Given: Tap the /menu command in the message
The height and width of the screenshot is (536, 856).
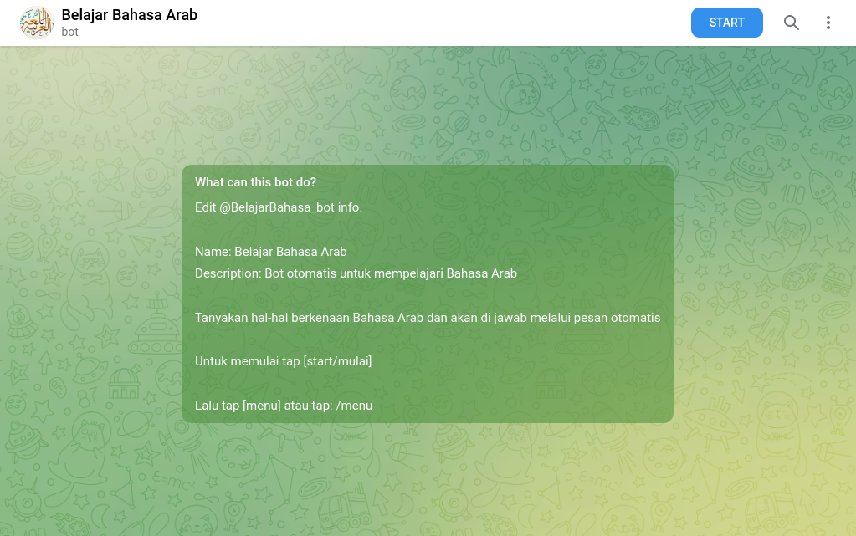Looking at the screenshot, I should pos(354,406).
